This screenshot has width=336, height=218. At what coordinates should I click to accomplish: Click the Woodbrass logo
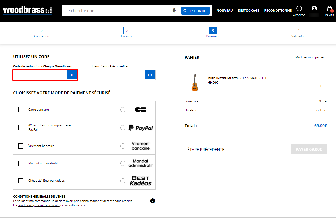[27, 10]
